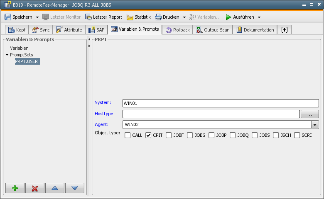The height and width of the screenshot is (199, 324).
Task: Move entry up with blue arrow
Action: 55,188
